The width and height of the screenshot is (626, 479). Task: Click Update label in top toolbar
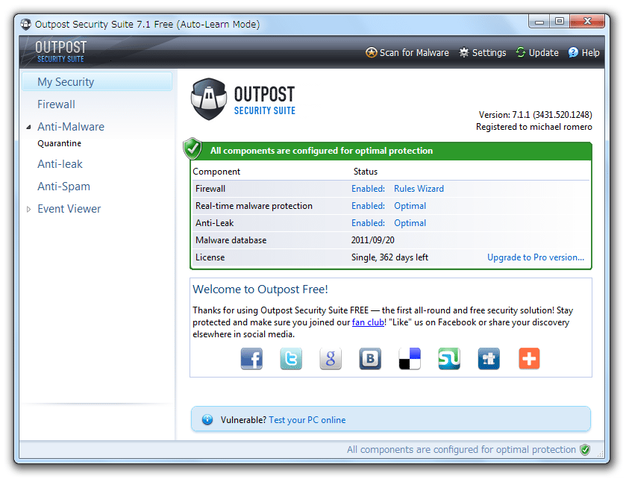coord(543,53)
